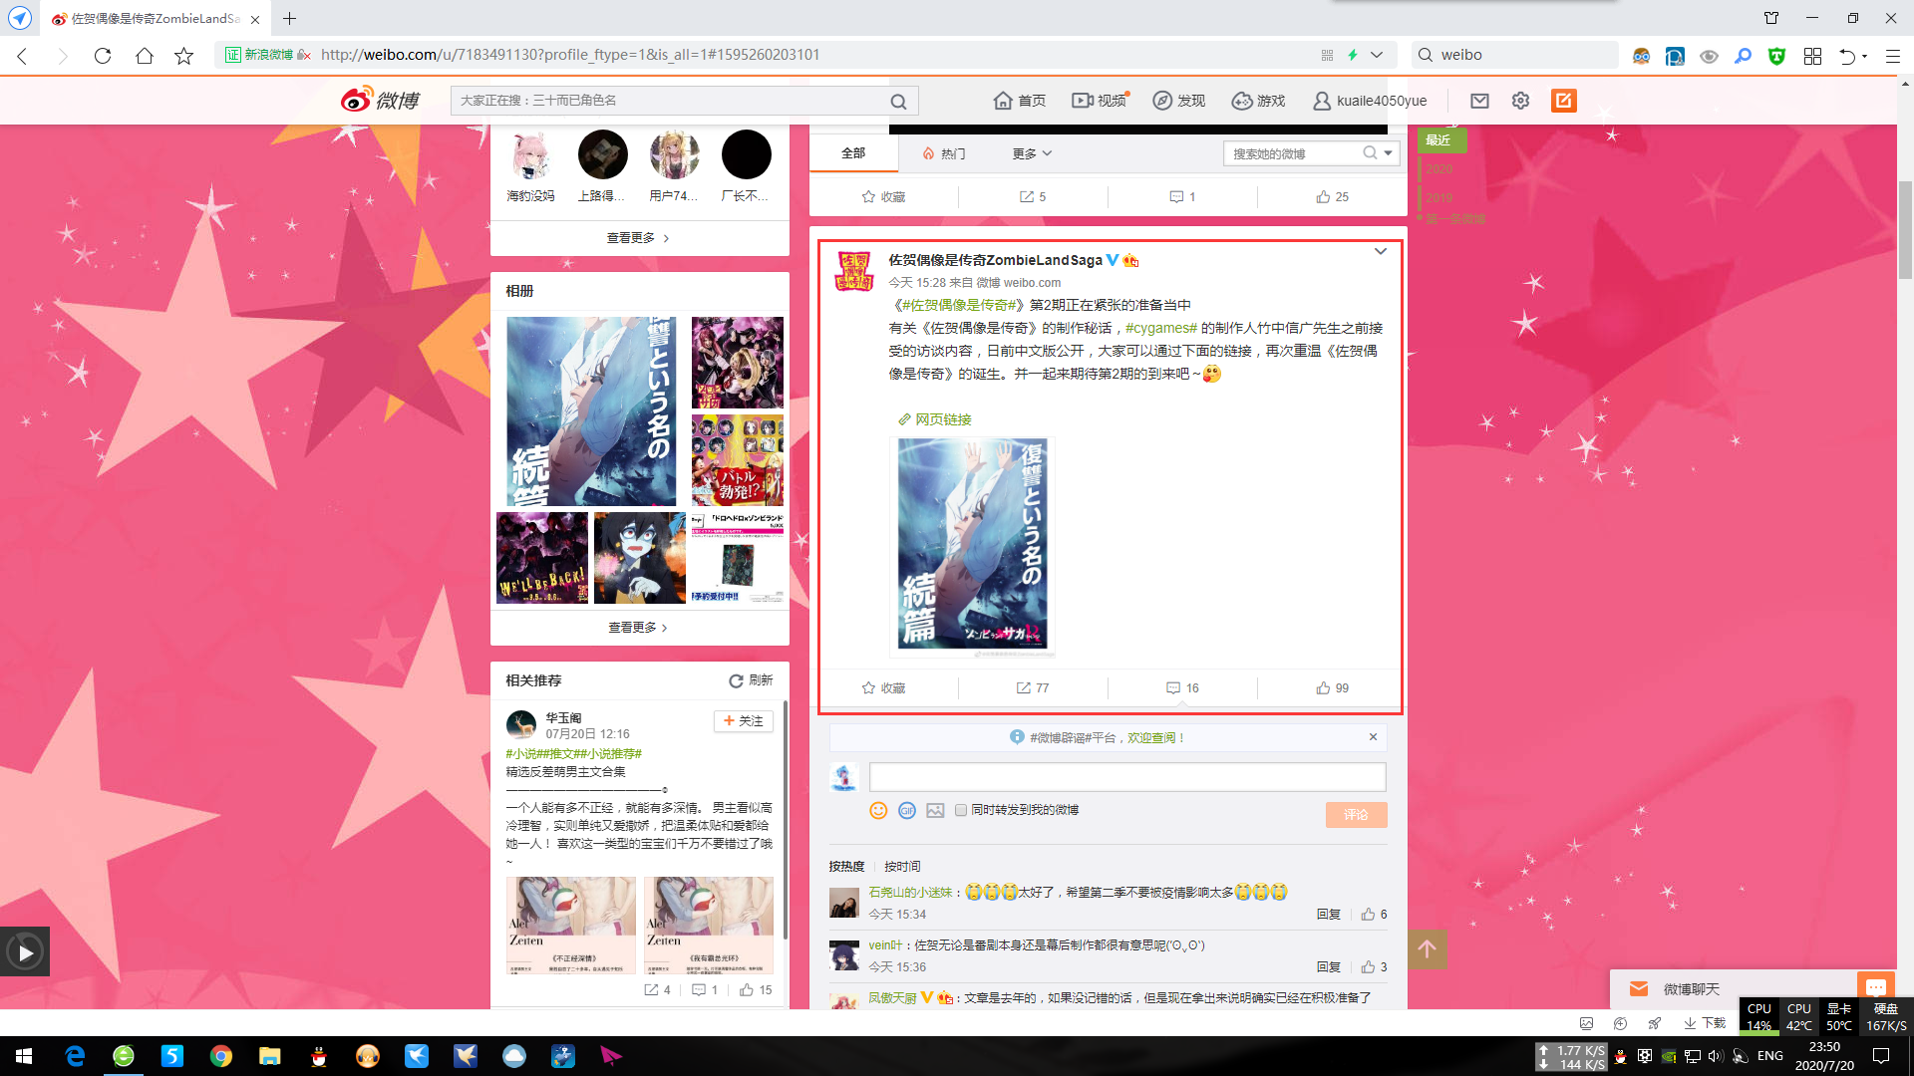Screen dimensions: 1914x1076
Task: Click the Weibo logo in header
Action: tap(380, 100)
